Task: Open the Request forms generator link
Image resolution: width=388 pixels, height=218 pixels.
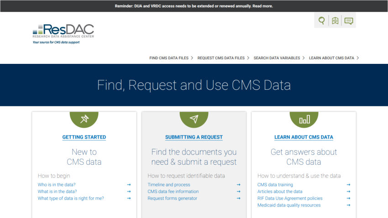Action: click(x=172, y=198)
